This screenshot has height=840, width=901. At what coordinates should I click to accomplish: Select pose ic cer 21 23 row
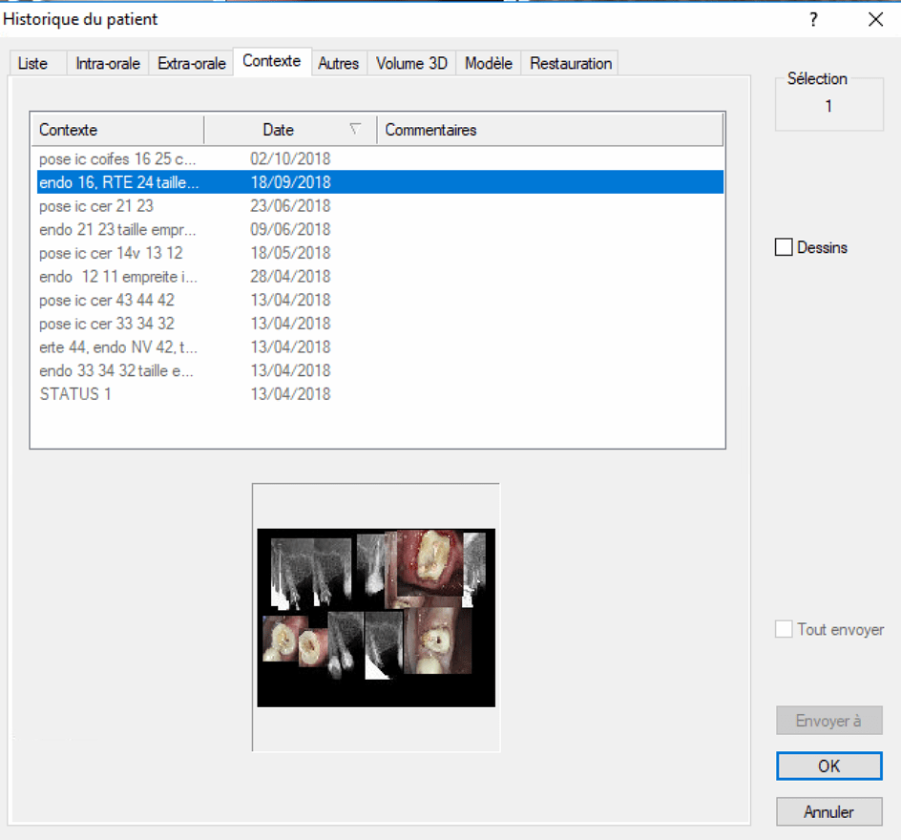click(x=96, y=206)
